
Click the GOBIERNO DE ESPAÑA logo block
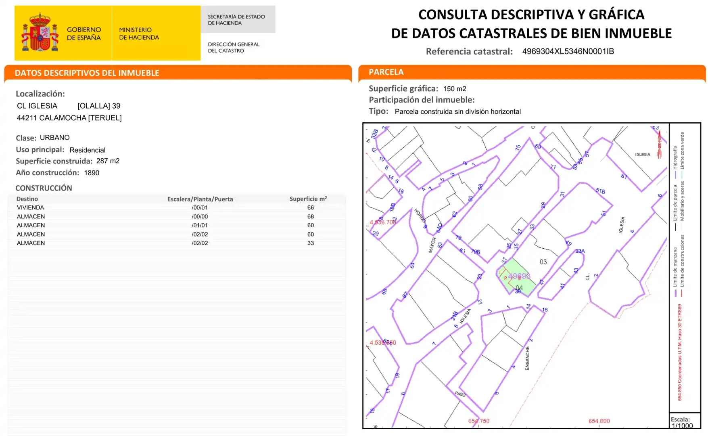pos(63,33)
